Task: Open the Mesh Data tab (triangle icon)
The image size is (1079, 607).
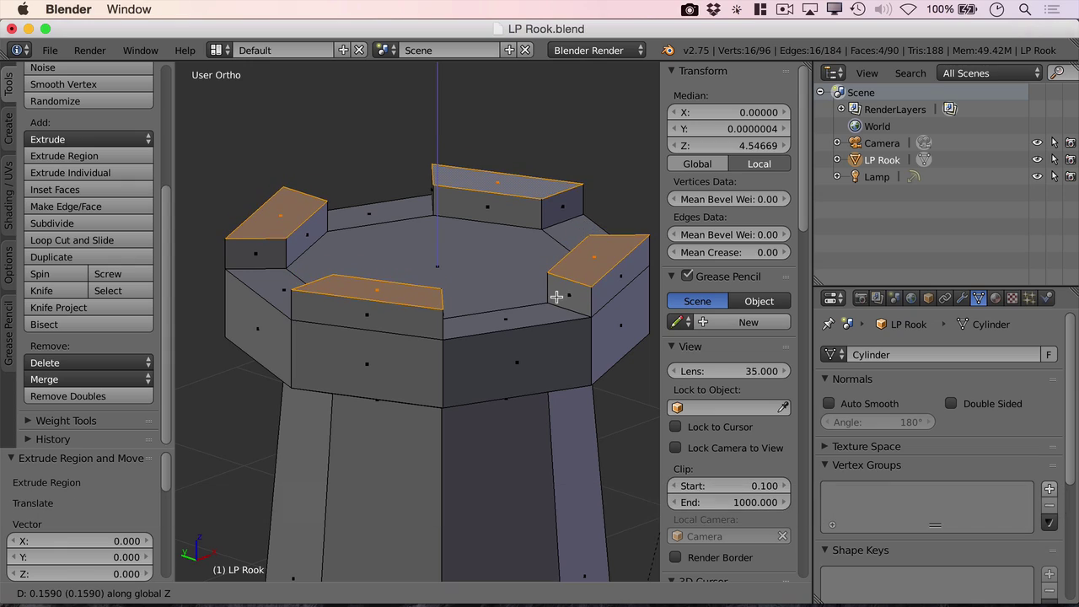Action: coord(979,298)
